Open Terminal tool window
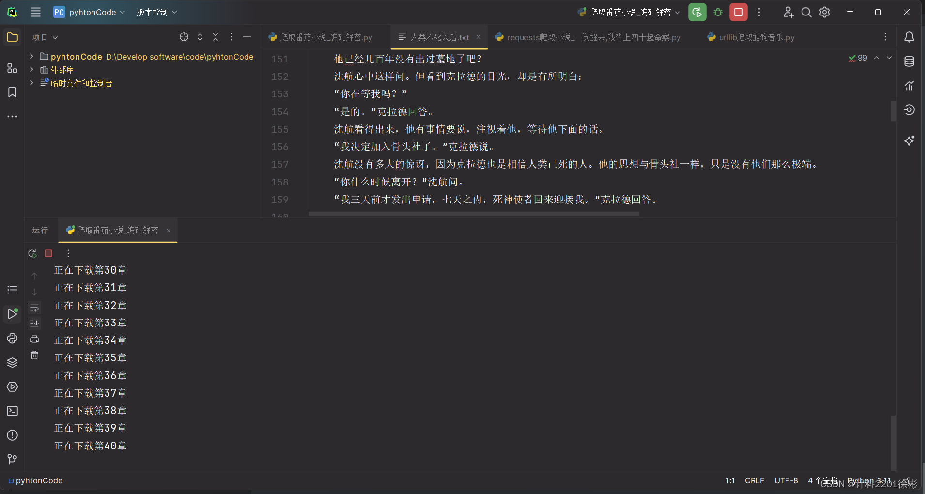Image resolution: width=925 pixels, height=494 pixels. [x=13, y=411]
